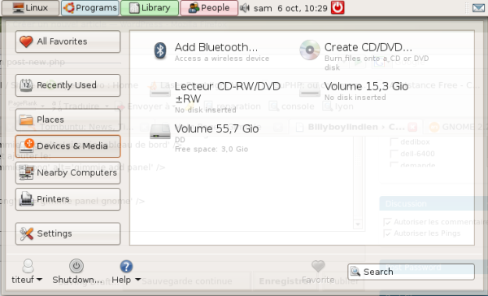
Task: Select the Nearby Computers category
Action: coord(68,172)
